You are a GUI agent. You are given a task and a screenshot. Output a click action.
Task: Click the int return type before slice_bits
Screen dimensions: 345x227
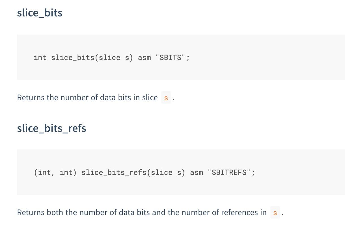click(40, 57)
